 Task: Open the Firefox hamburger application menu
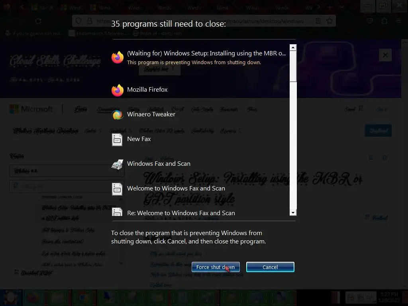click(398, 21)
